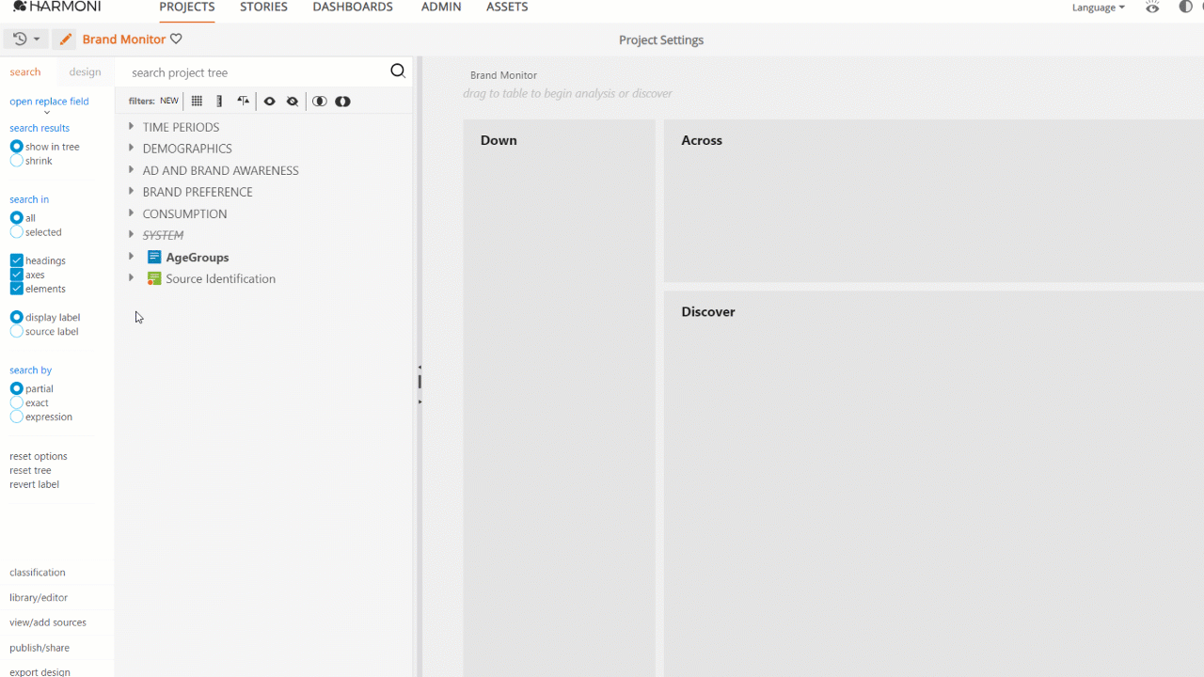Expand the AgeGroups node
The image size is (1204, 677).
click(x=131, y=256)
